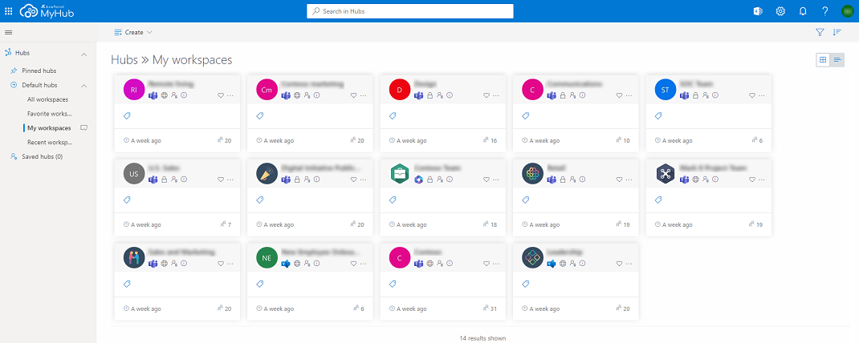
Task: Open the app launcher grid icon
Action: [x=8, y=11]
